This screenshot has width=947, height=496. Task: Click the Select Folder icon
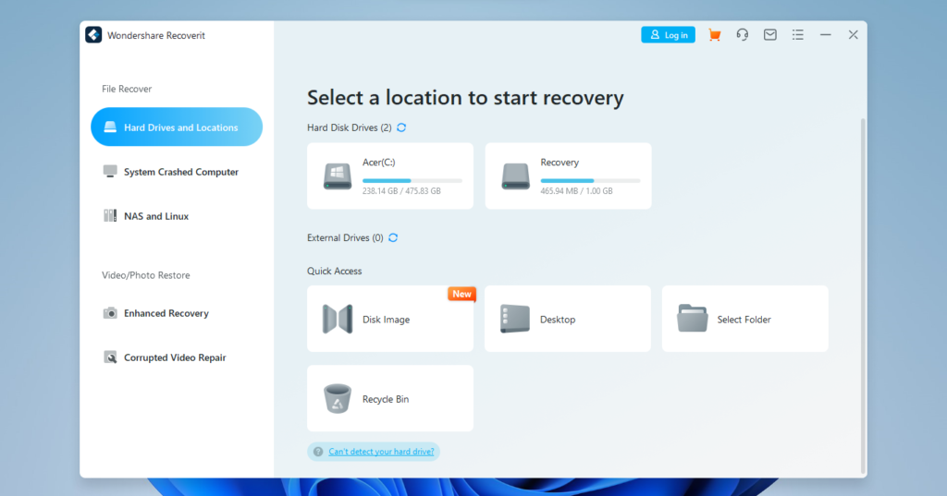(692, 319)
